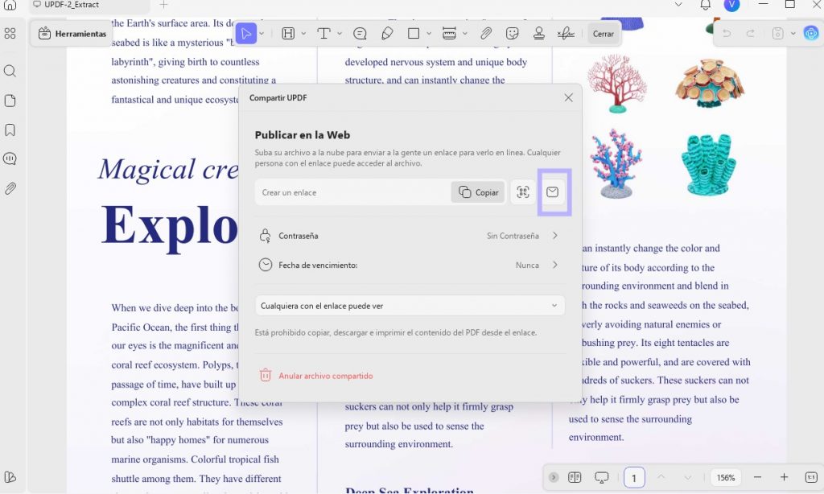Select the sticker tool
Screen dimensions: 824x494
tap(513, 34)
